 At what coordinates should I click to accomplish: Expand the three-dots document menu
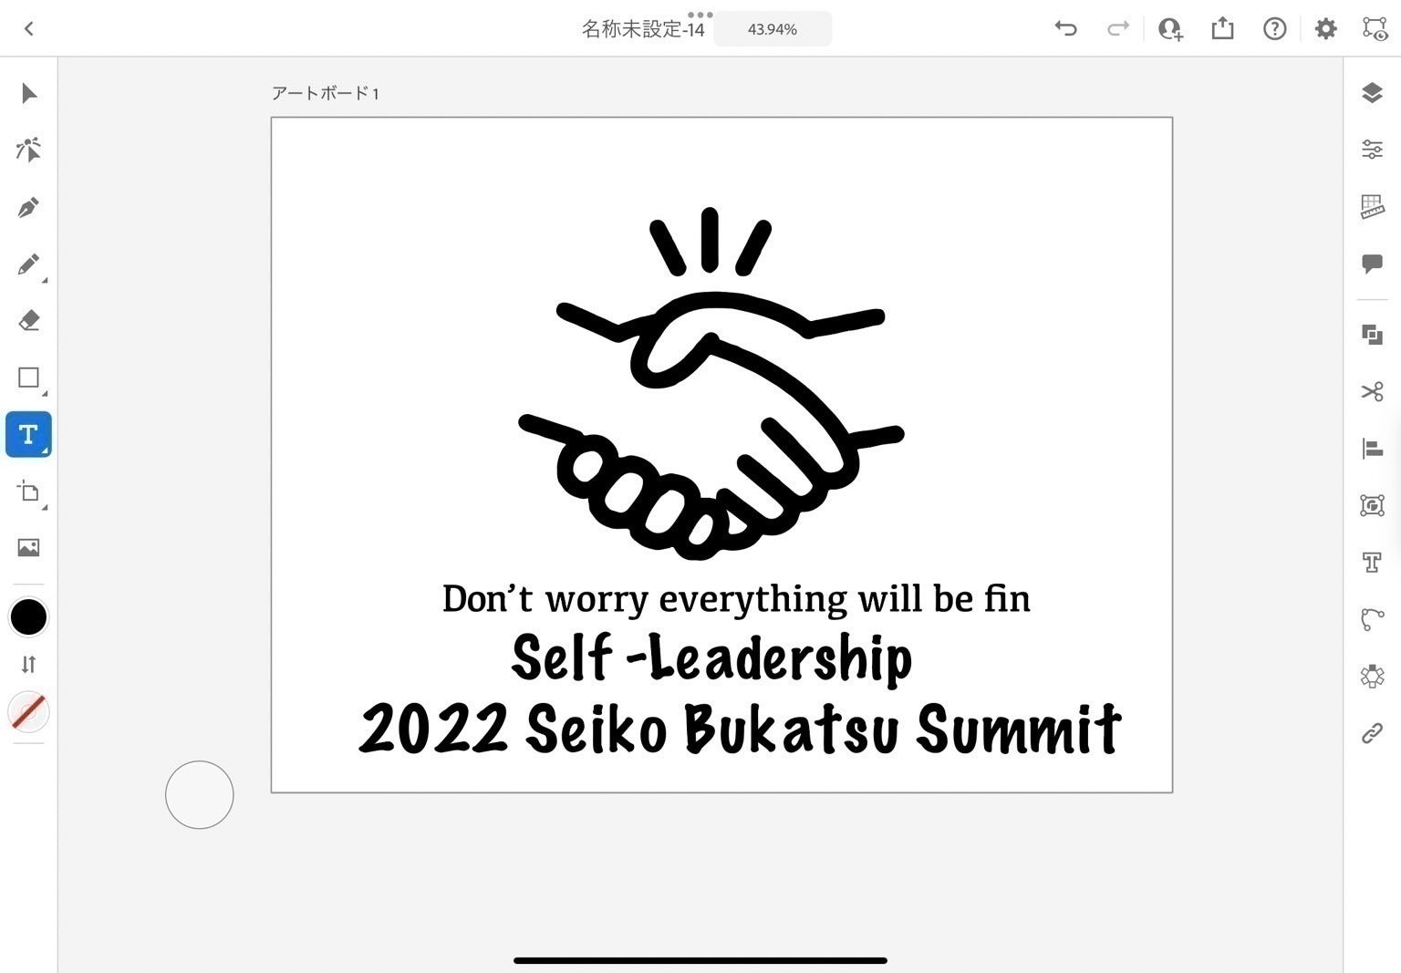click(x=700, y=15)
